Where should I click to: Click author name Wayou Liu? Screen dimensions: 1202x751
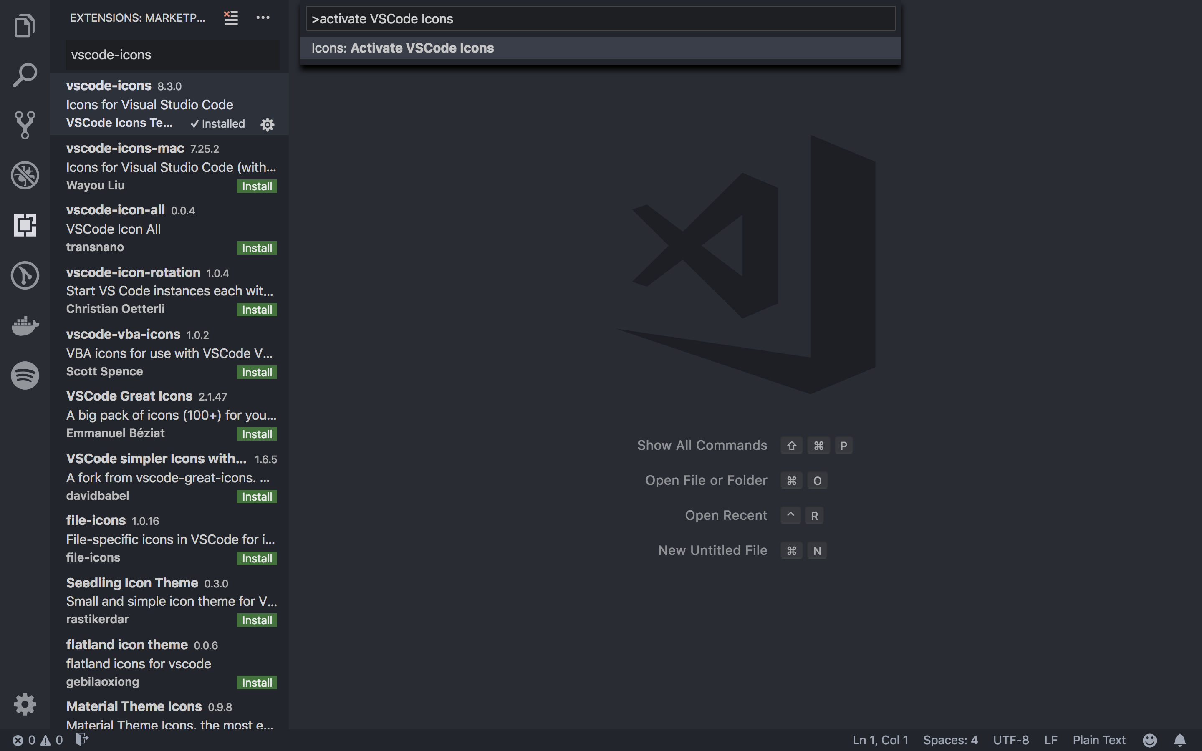tap(95, 185)
